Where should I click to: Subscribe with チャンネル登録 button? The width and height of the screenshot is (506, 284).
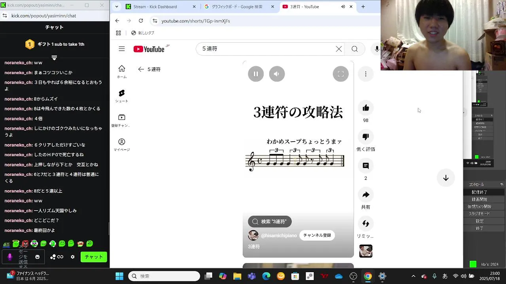(317, 235)
